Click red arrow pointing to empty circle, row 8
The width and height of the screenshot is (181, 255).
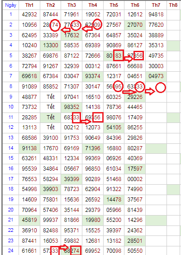pos(150,91)
